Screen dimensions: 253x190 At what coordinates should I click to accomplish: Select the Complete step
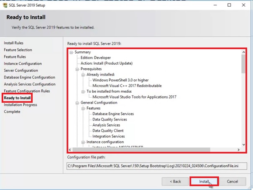click(12, 111)
